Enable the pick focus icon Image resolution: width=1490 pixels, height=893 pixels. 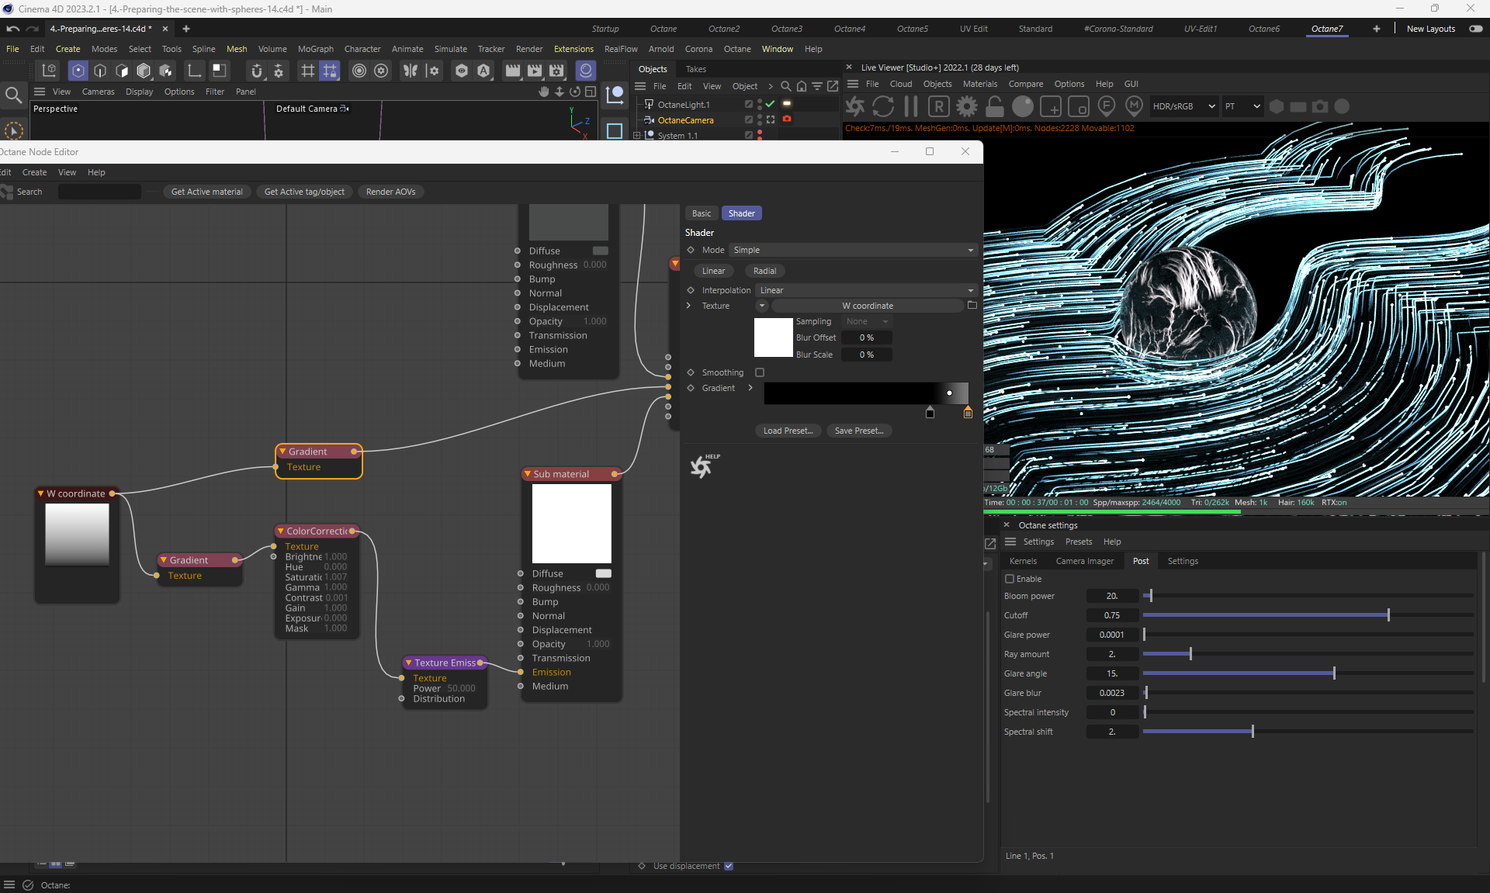pyautogui.click(x=1107, y=106)
